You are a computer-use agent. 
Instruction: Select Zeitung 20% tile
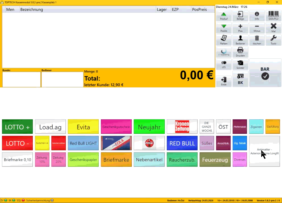tap(59, 160)
